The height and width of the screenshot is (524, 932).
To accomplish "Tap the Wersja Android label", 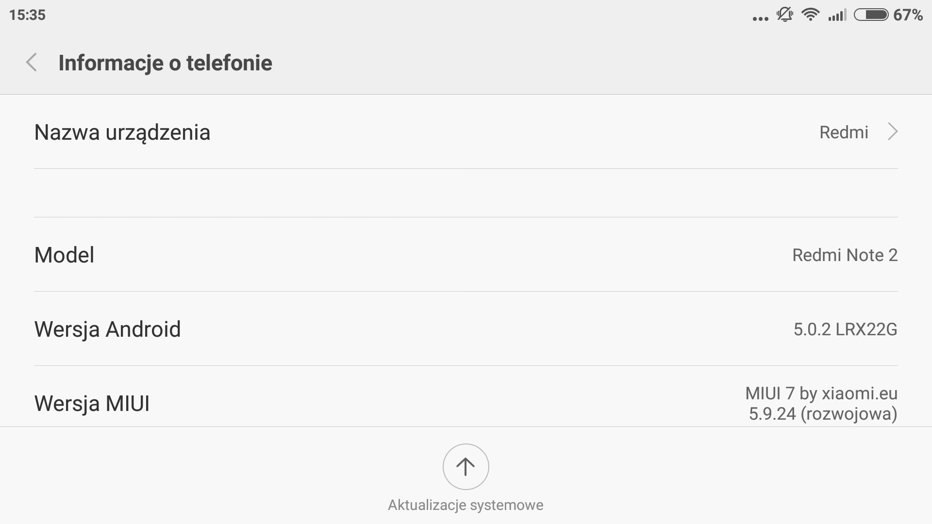I will (107, 329).
